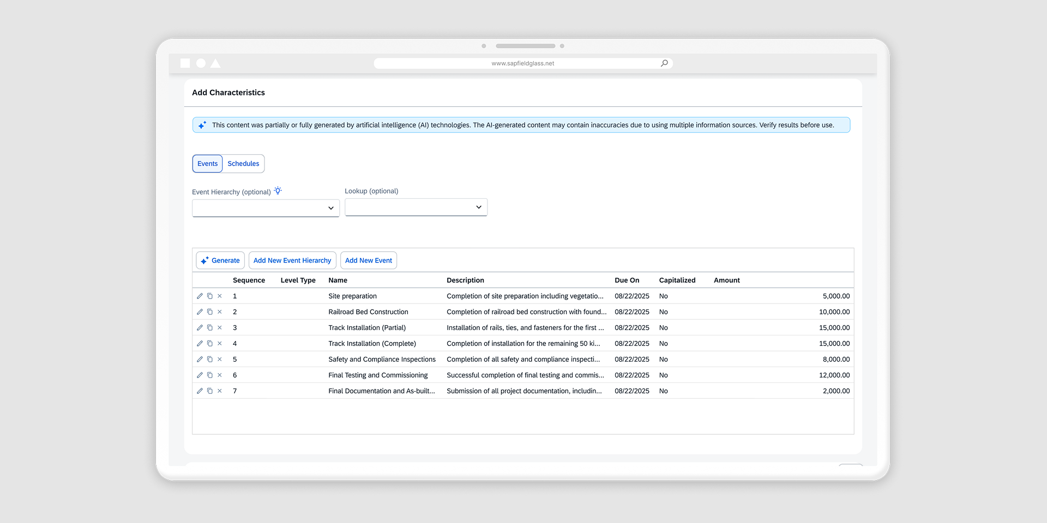Image resolution: width=1047 pixels, height=523 pixels.
Task: Click the triangle icon in browser toolbar
Action: tap(216, 63)
